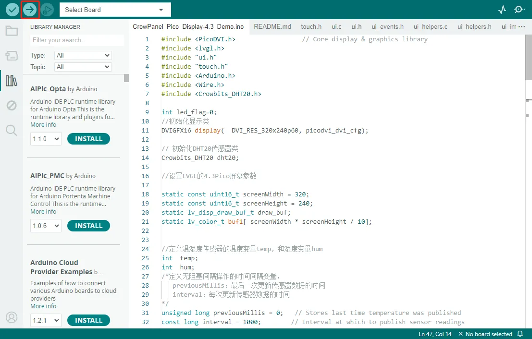Screen dimensions: 532x339
Task: Expand the Select Board dropdown
Action: pyautogui.click(x=115, y=10)
